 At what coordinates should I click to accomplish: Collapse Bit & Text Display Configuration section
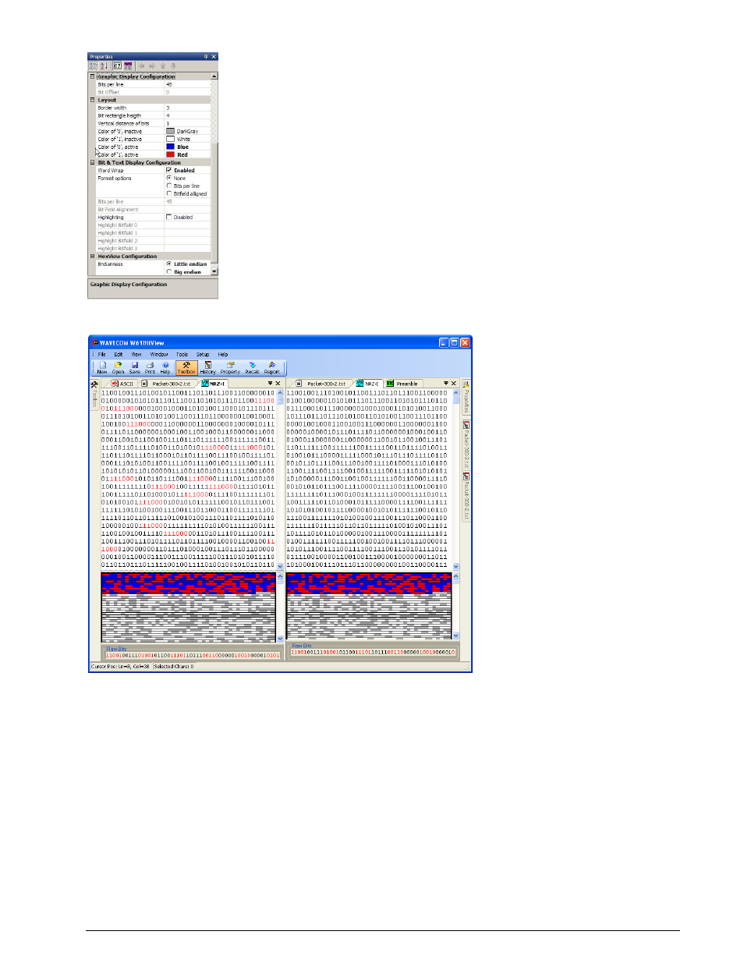(92, 162)
